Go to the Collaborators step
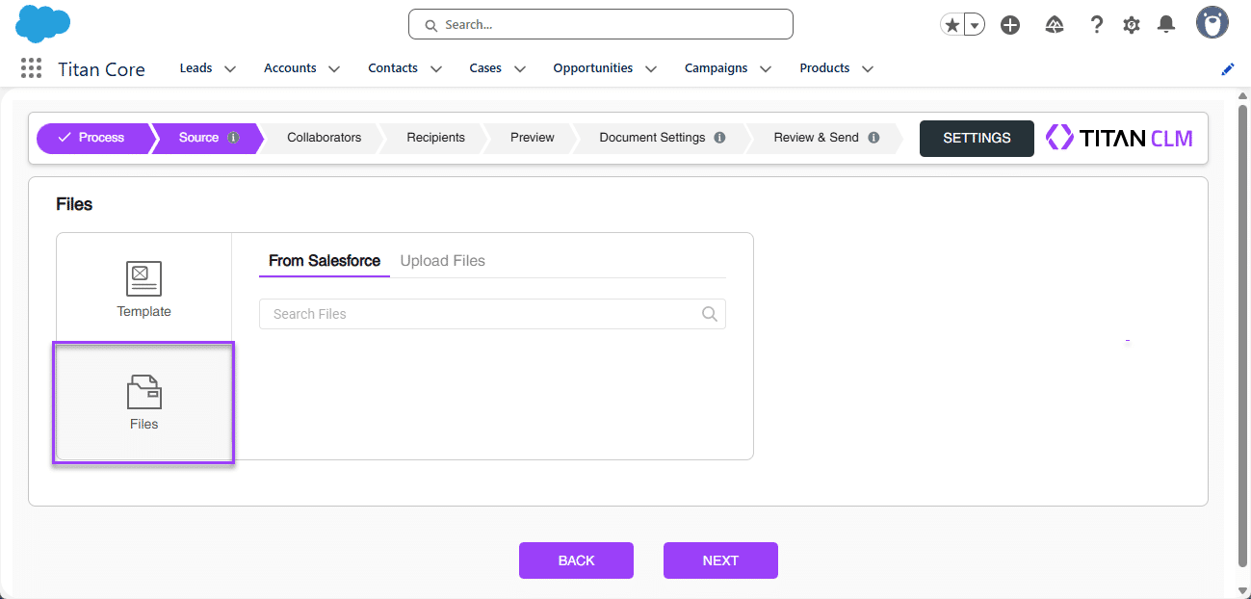The width and height of the screenshot is (1251, 599). pos(324,138)
